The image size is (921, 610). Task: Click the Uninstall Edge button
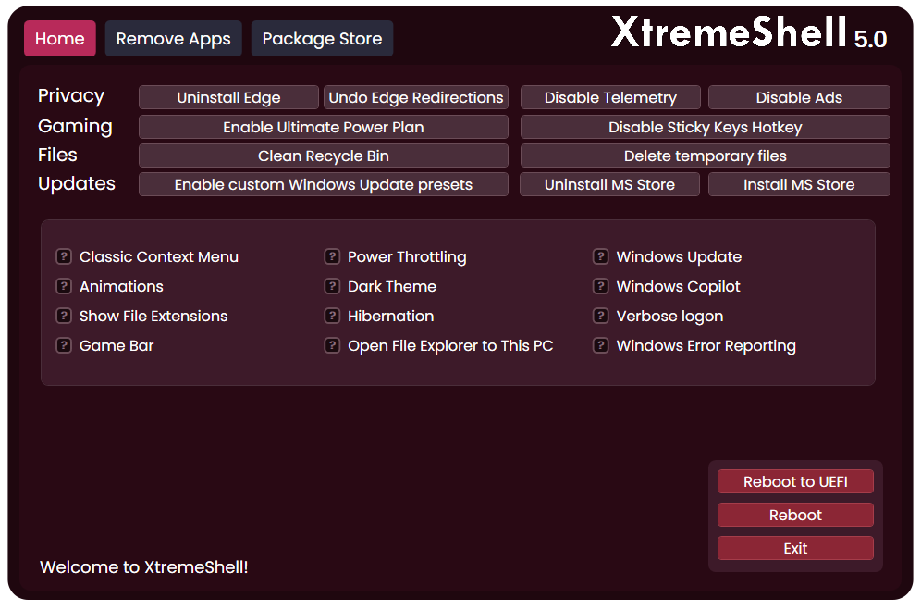click(228, 97)
